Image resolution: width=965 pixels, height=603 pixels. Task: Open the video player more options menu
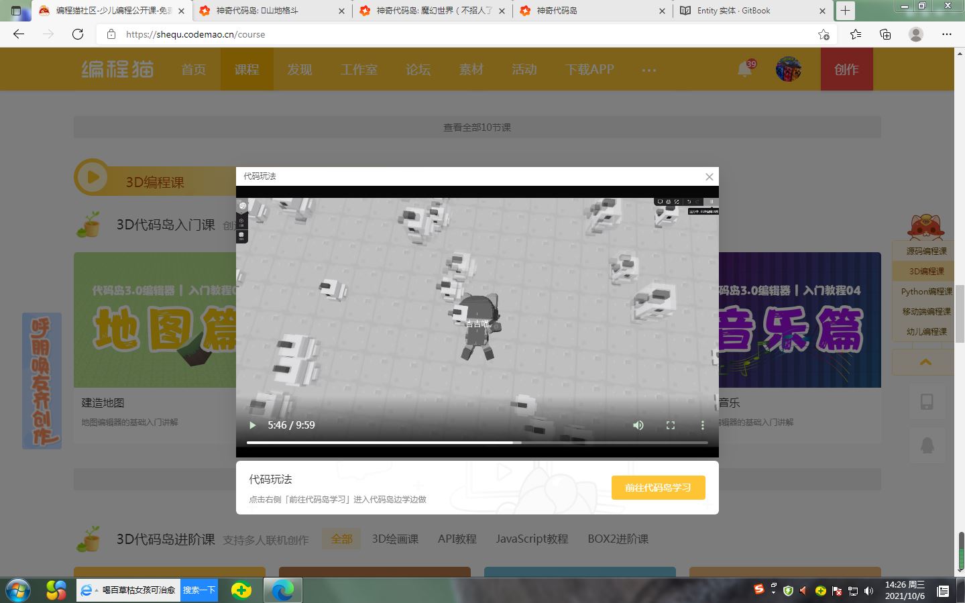coord(702,425)
